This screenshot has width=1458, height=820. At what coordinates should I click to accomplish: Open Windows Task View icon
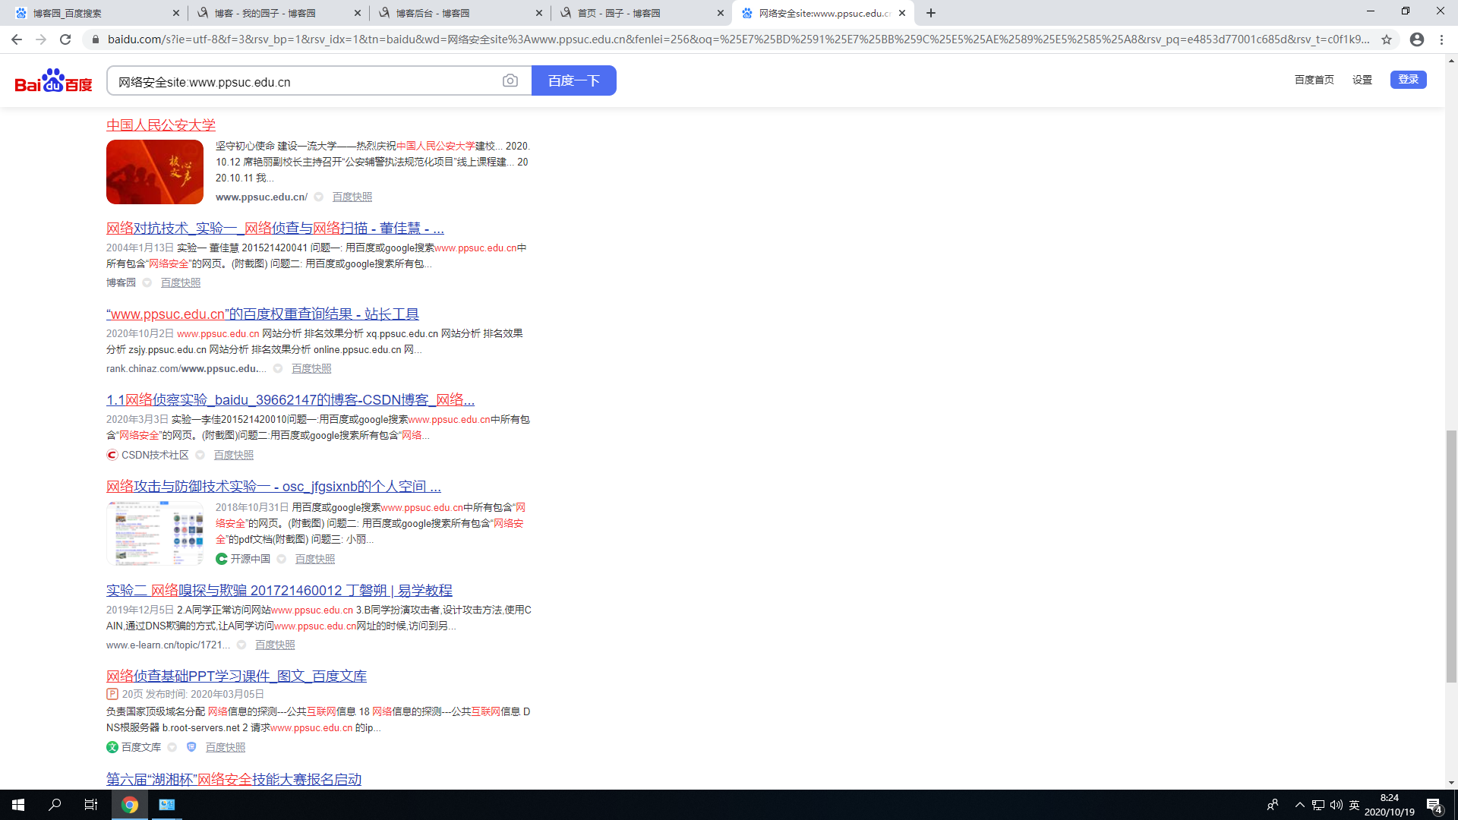coord(90,805)
